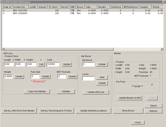This screenshot has height=127, width=166.
Task: Click the Validate button
Action: pos(66,92)
